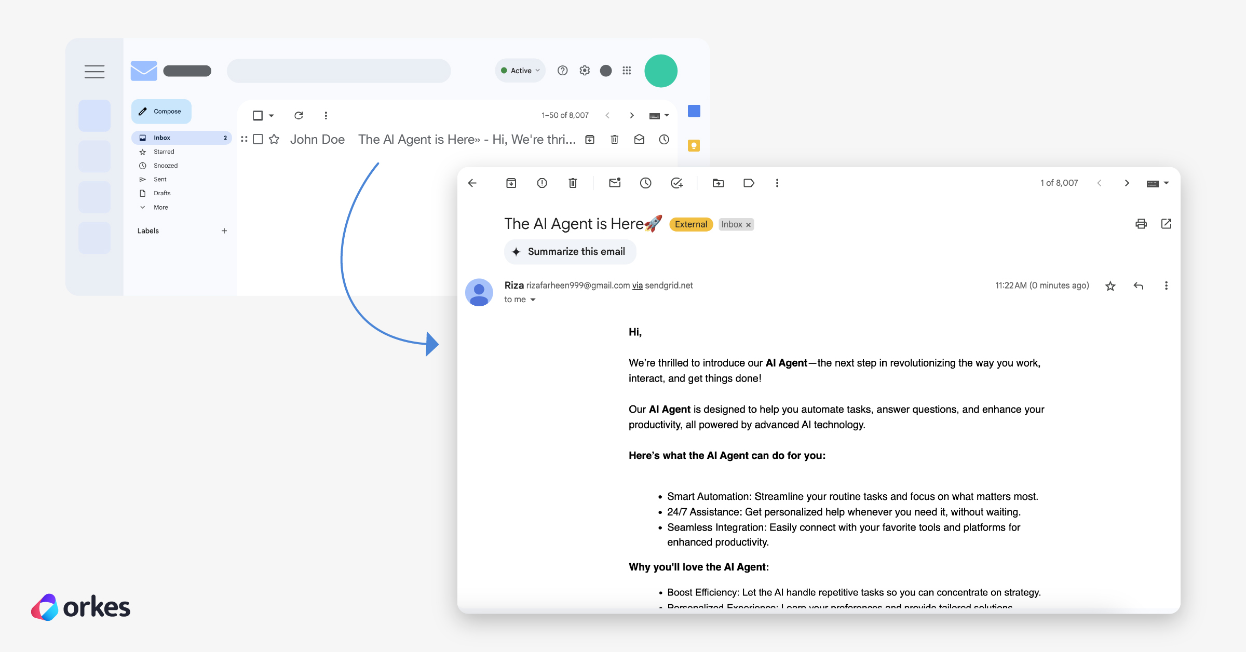Viewport: 1246px width, 652px height.
Task: Open the Active status dropdown
Action: (520, 71)
